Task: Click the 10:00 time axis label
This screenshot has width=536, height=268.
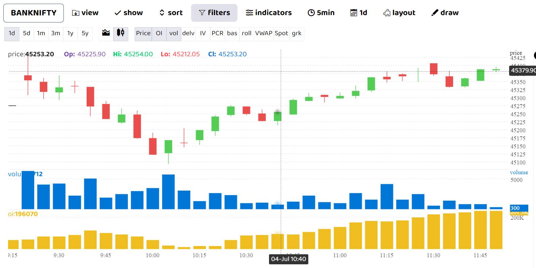Action: coord(152,255)
